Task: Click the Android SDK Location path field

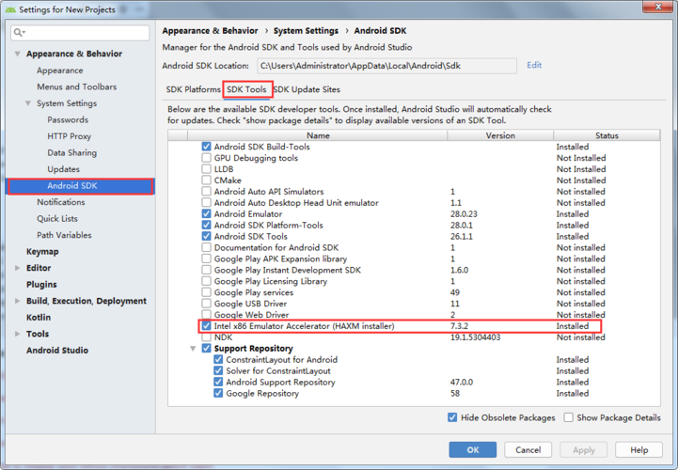Action: coord(386,66)
